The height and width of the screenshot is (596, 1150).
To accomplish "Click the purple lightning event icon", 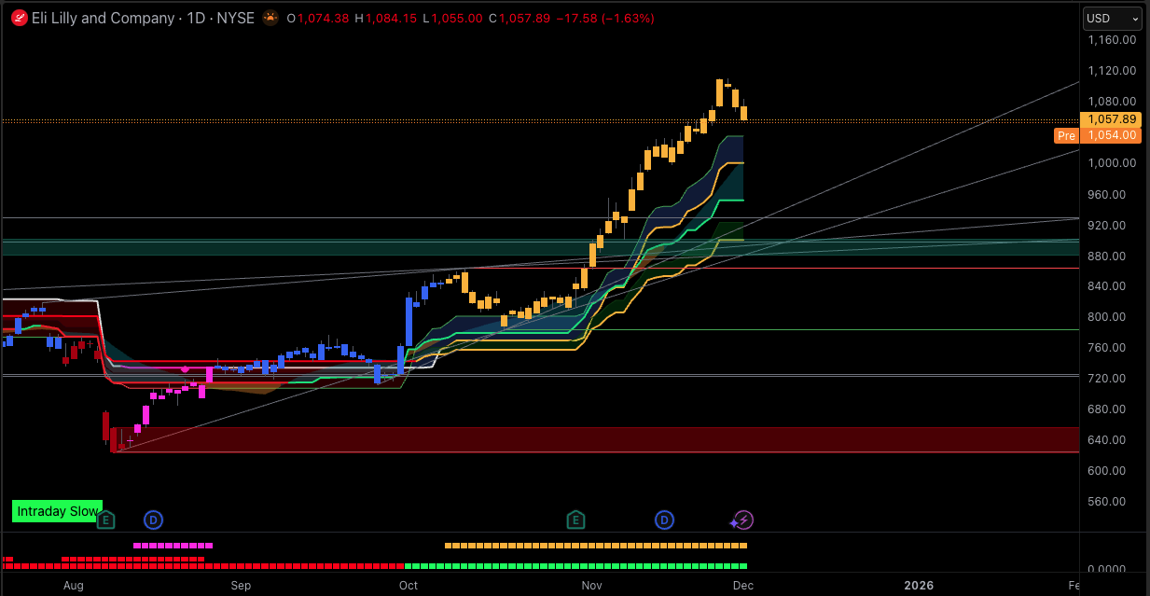I will pyautogui.click(x=741, y=520).
